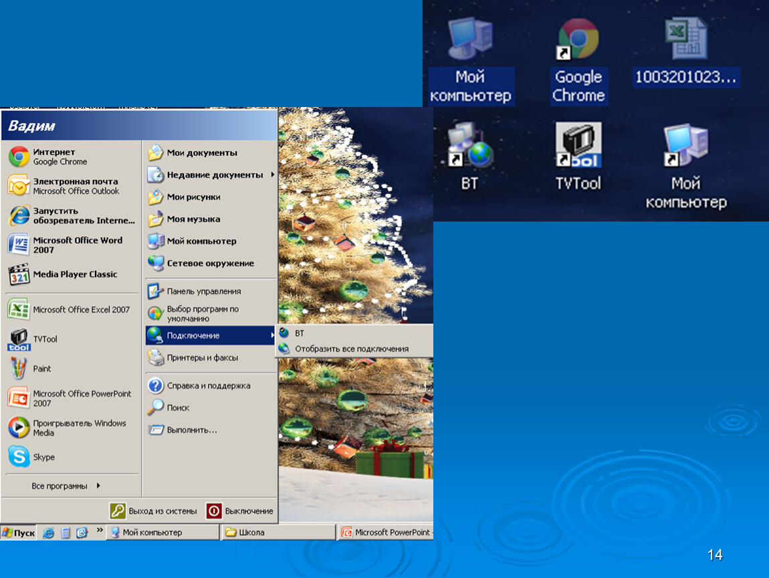The height and width of the screenshot is (578, 769).
Task: Show hidden quick launch items chevron
Action: click(100, 530)
